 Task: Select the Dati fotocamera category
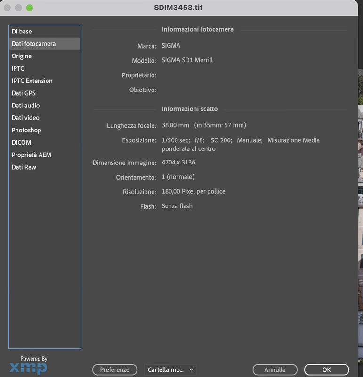(x=45, y=44)
